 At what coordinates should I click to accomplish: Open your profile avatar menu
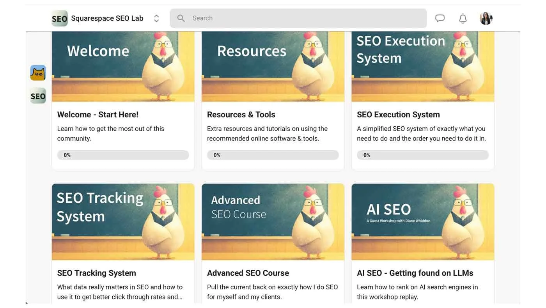(x=486, y=18)
